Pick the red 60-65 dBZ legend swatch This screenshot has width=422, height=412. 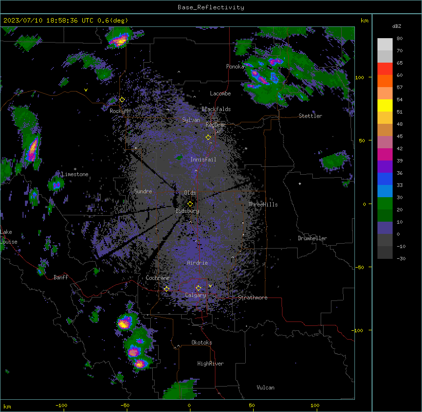385,69
